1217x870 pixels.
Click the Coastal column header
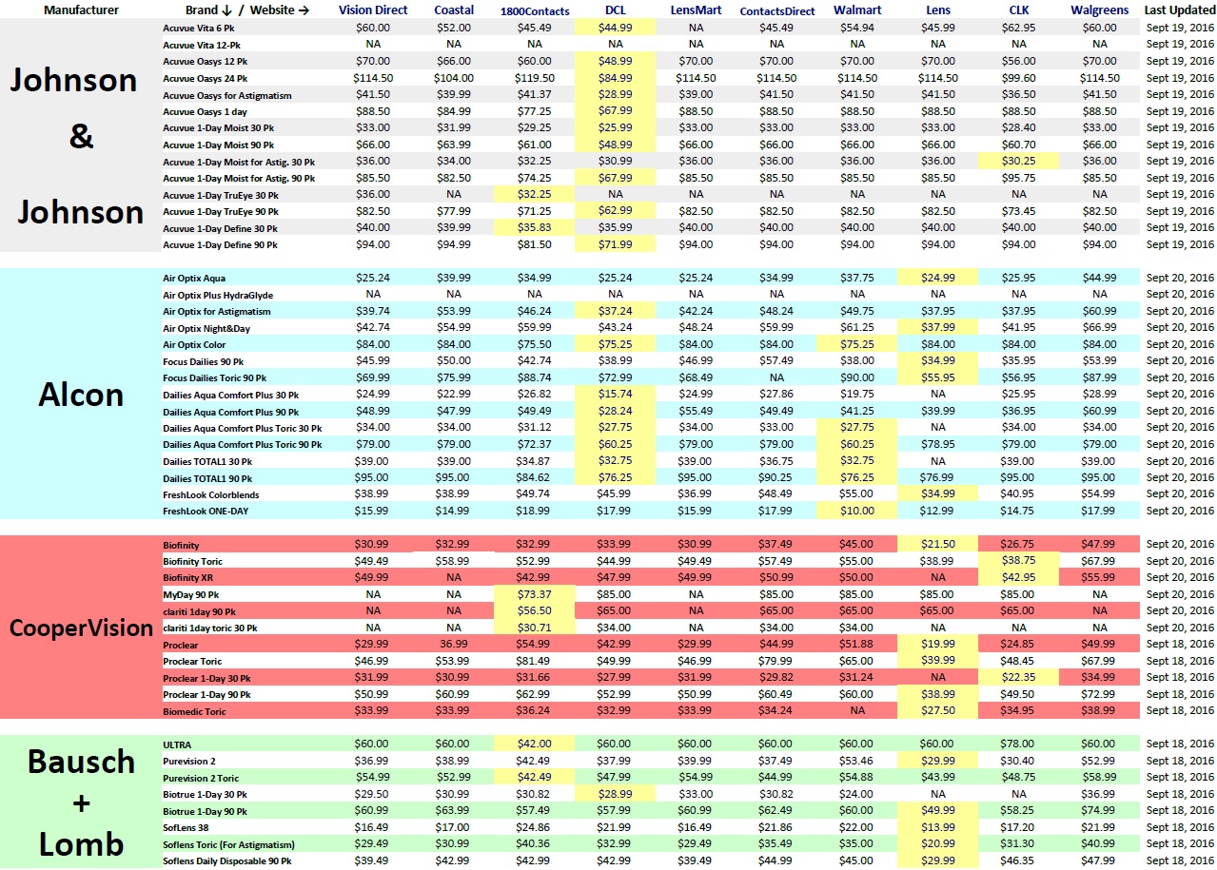(x=454, y=10)
